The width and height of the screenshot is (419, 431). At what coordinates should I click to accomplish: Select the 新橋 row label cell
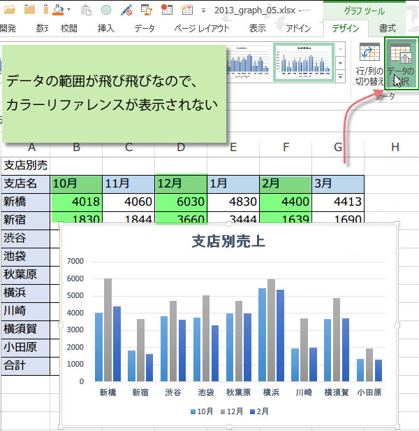[26, 202]
